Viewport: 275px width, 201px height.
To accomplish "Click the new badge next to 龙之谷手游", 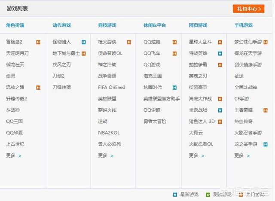I will click(266, 144).
